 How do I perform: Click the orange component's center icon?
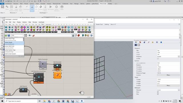point(57,75)
